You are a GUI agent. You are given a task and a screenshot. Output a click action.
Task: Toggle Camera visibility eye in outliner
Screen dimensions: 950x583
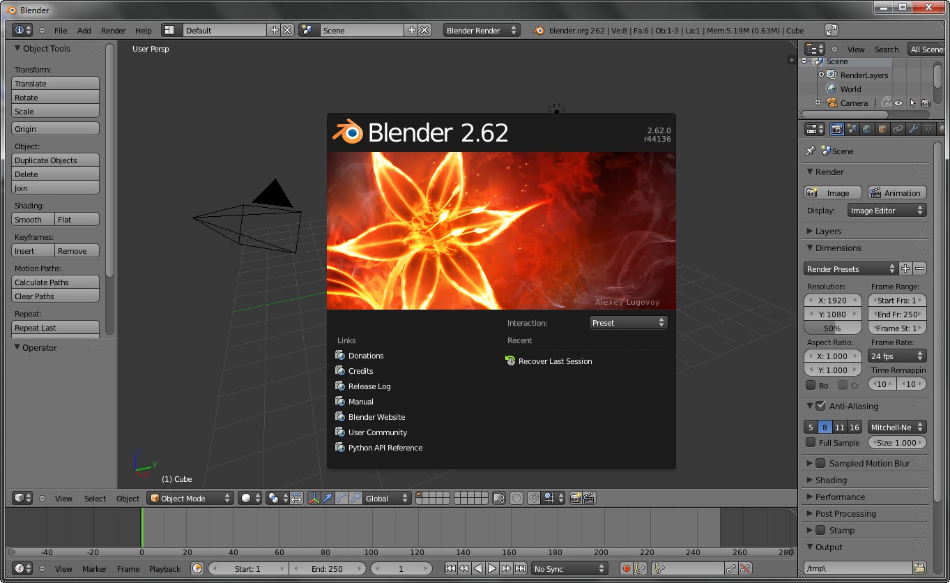coord(898,103)
